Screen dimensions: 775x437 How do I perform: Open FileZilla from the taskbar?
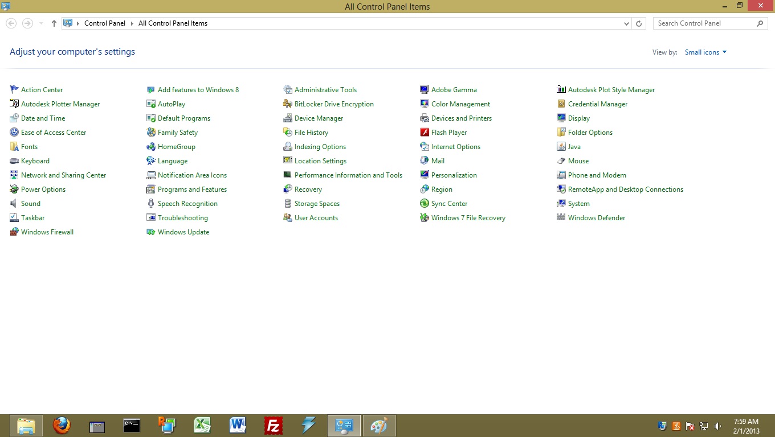point(274,426)
